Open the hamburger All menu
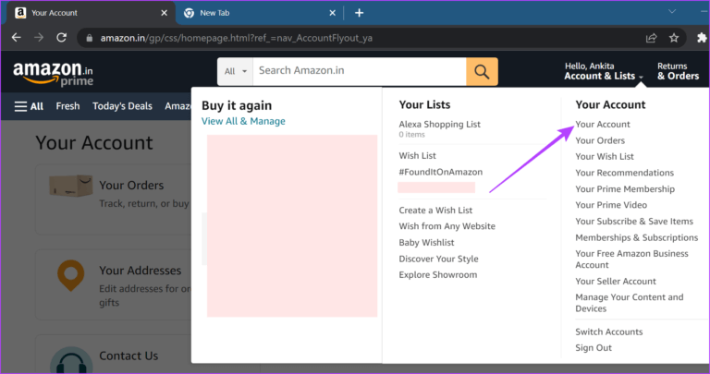The width and height of the screenshot is (710, 374). coord(29,106)
